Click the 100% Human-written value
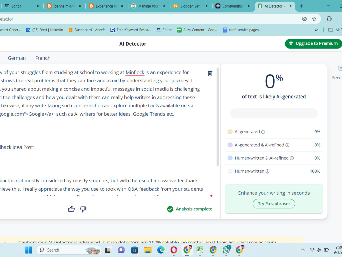The height and width of the screenshot is (257, 342). pos(315,171)
